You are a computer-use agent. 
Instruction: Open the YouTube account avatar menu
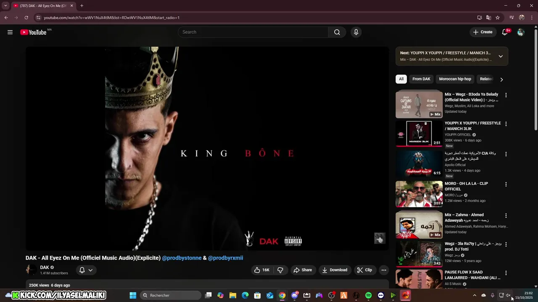[x=521, y=32]
